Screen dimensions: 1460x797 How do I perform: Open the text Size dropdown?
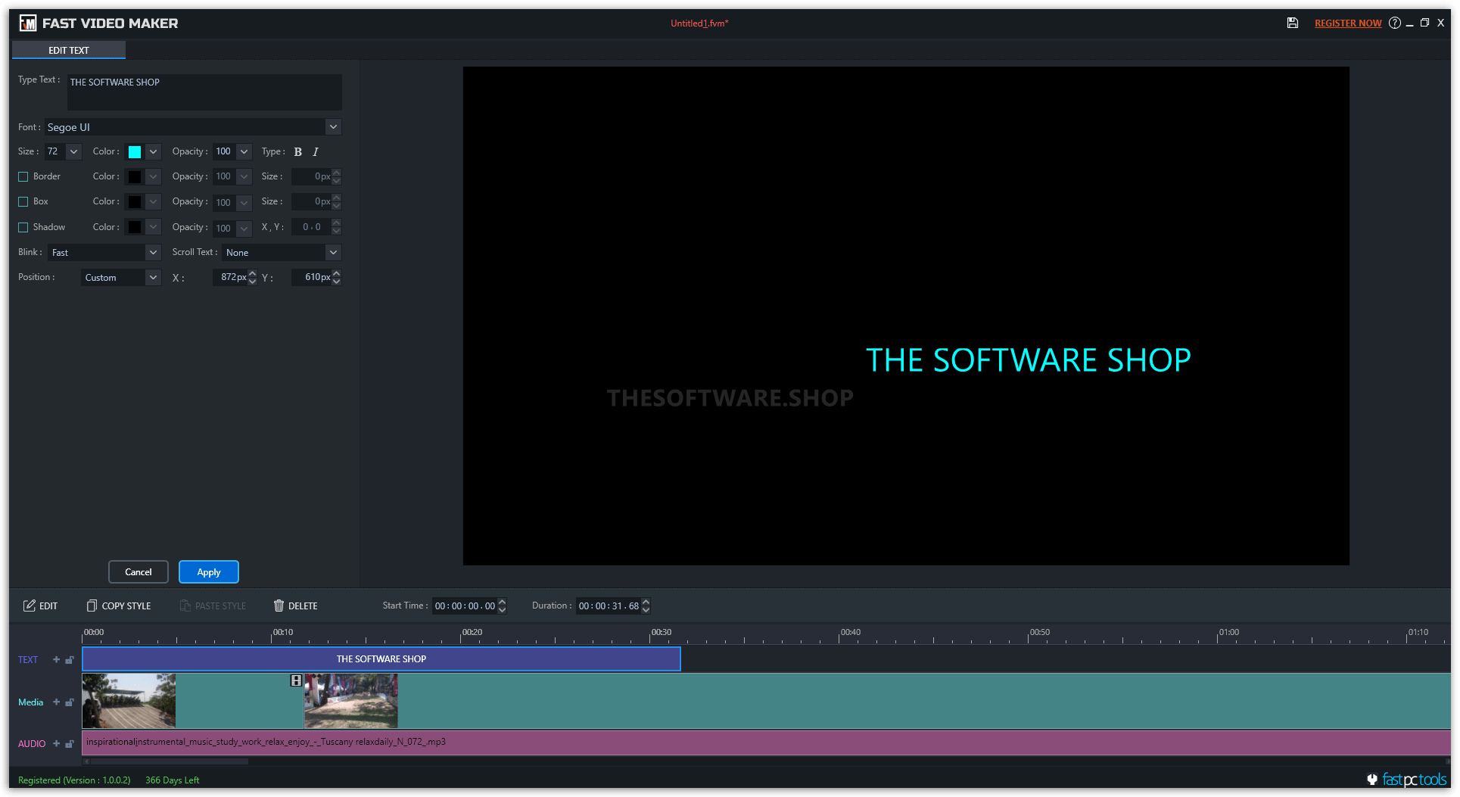[x=73, y=152]
